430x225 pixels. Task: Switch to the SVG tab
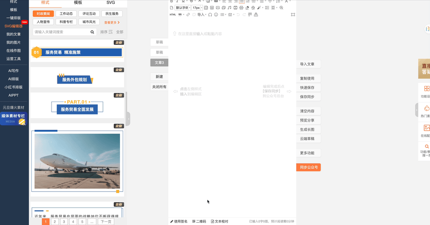pyautogui.click(x=110, y=3)
